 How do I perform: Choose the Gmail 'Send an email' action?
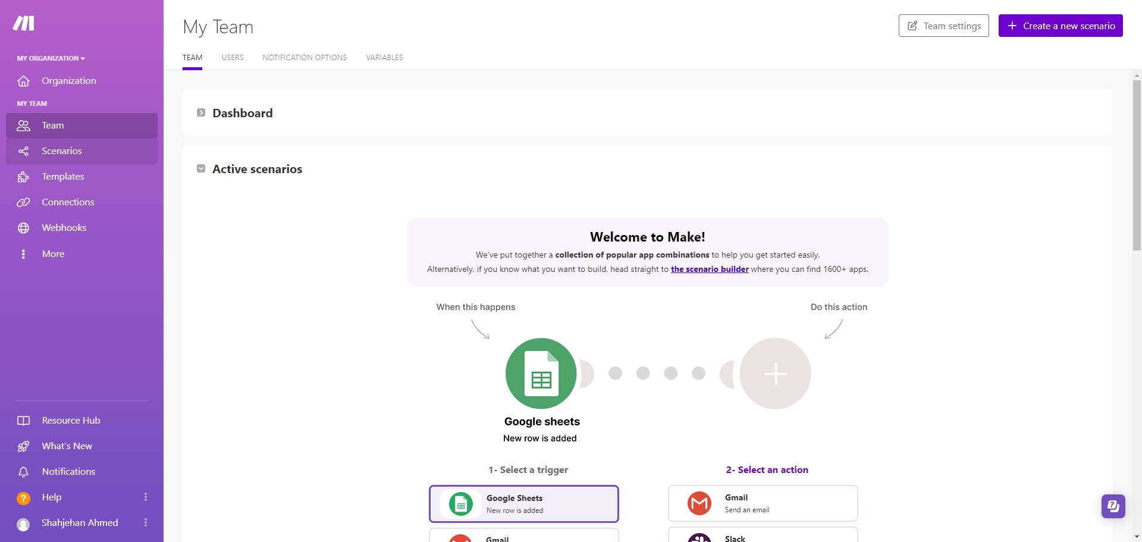click(x=763, y=503)
